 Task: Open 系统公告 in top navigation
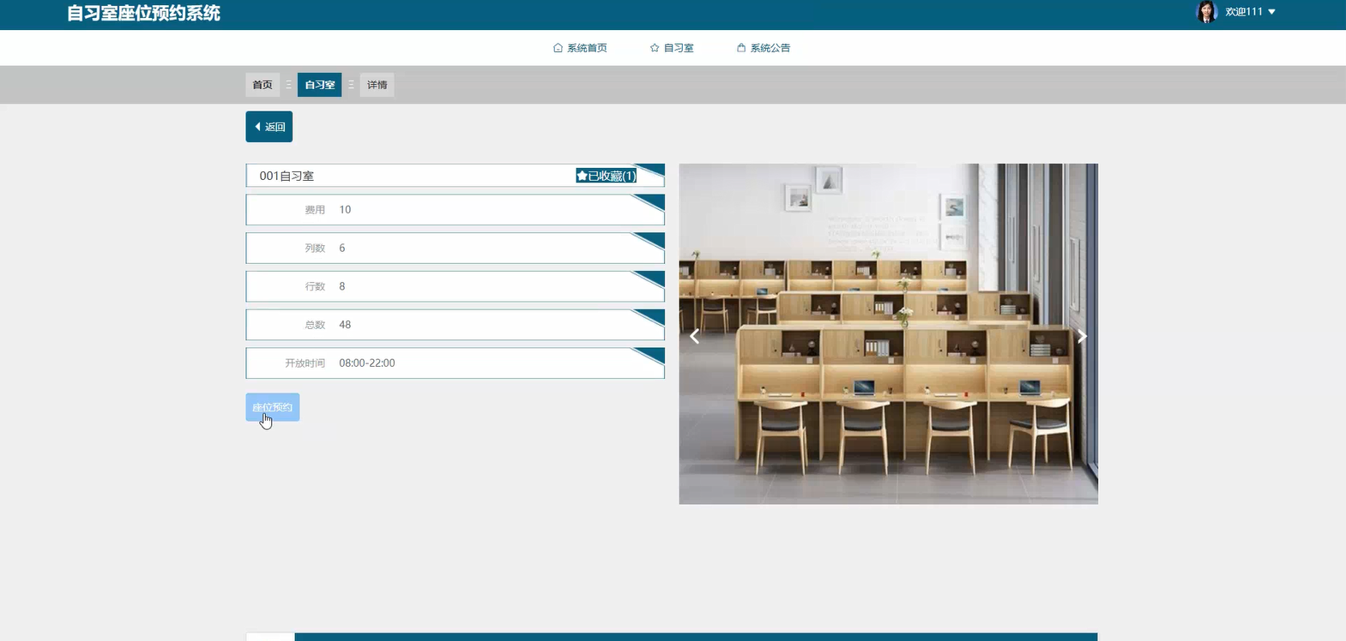(764, 48)
